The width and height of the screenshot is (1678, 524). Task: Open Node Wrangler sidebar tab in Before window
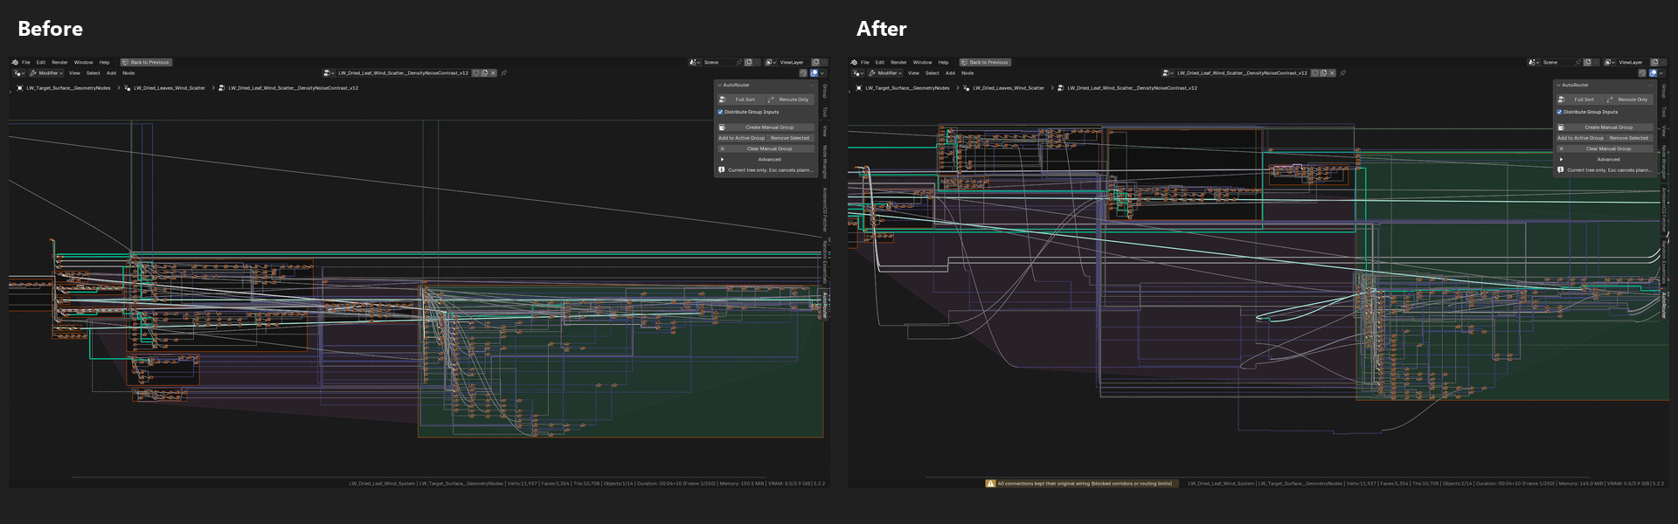point(824,162)
